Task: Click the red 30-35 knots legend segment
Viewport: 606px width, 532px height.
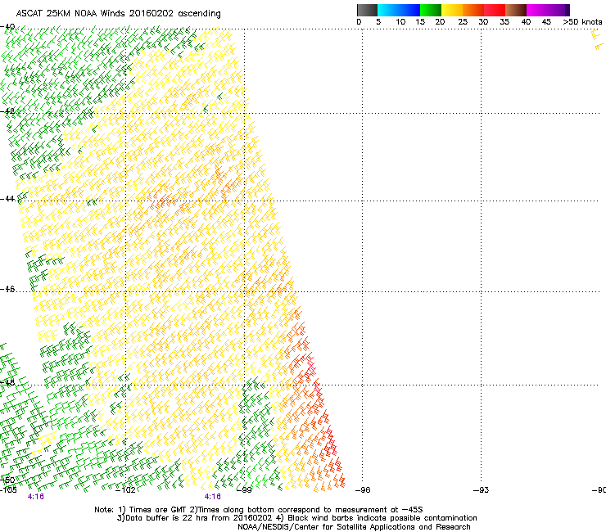Action: pos(495,10)
